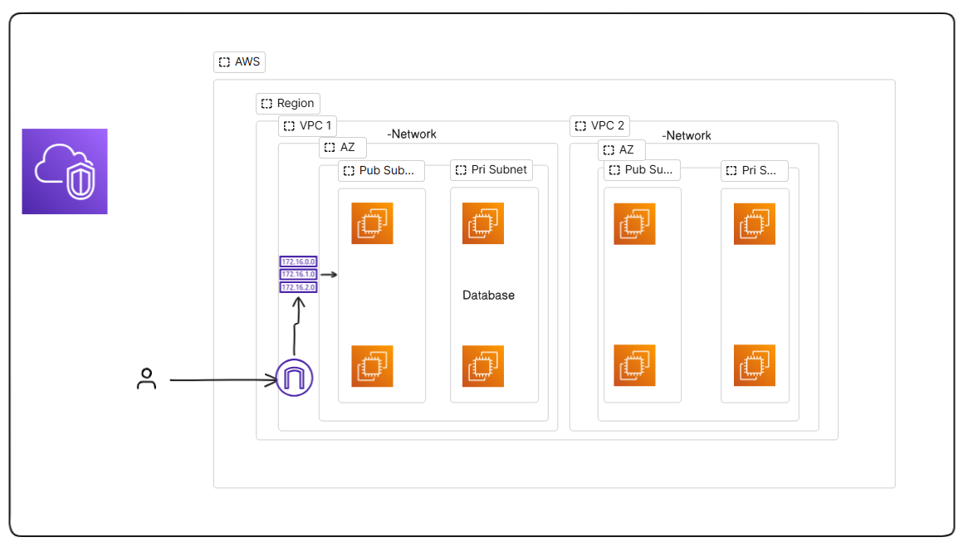This screenshot has height=552, width=968.
Task: Click top EC2 instance in VPC 2 public subnet
Action: click(x=634, y=224)
